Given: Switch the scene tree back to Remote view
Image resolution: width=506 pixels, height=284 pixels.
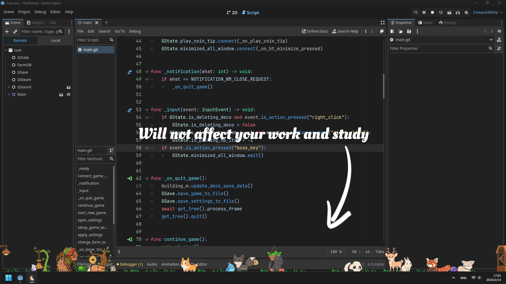Looking at the screenshot, I should coord(20,40).
